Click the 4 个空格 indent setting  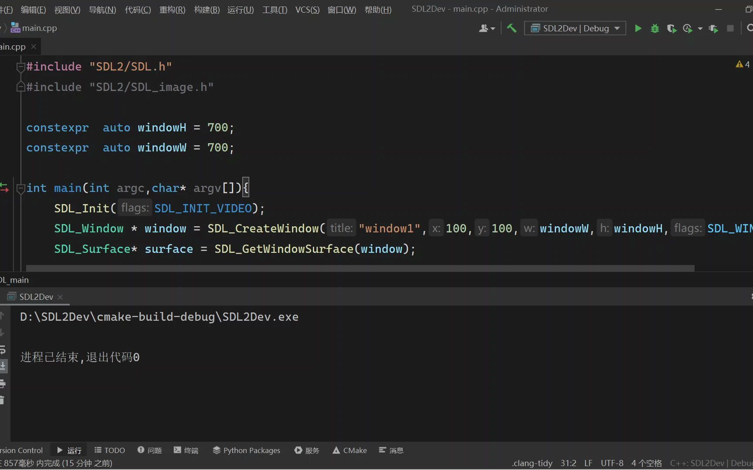[x=647, y=463]
